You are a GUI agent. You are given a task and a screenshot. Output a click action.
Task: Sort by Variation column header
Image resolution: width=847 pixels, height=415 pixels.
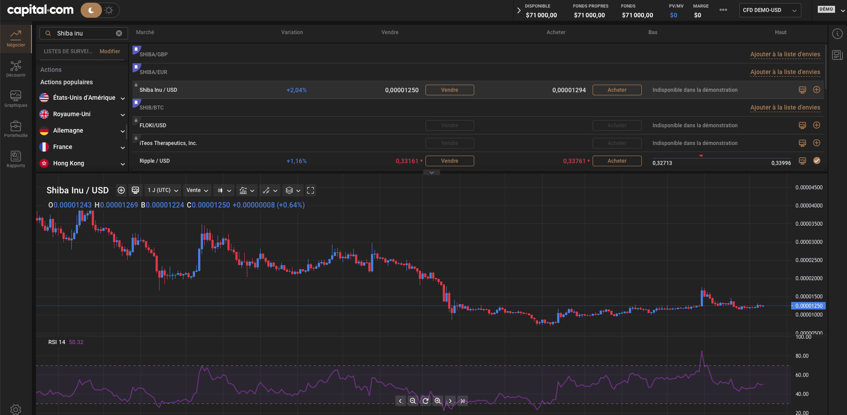(292, 32)
